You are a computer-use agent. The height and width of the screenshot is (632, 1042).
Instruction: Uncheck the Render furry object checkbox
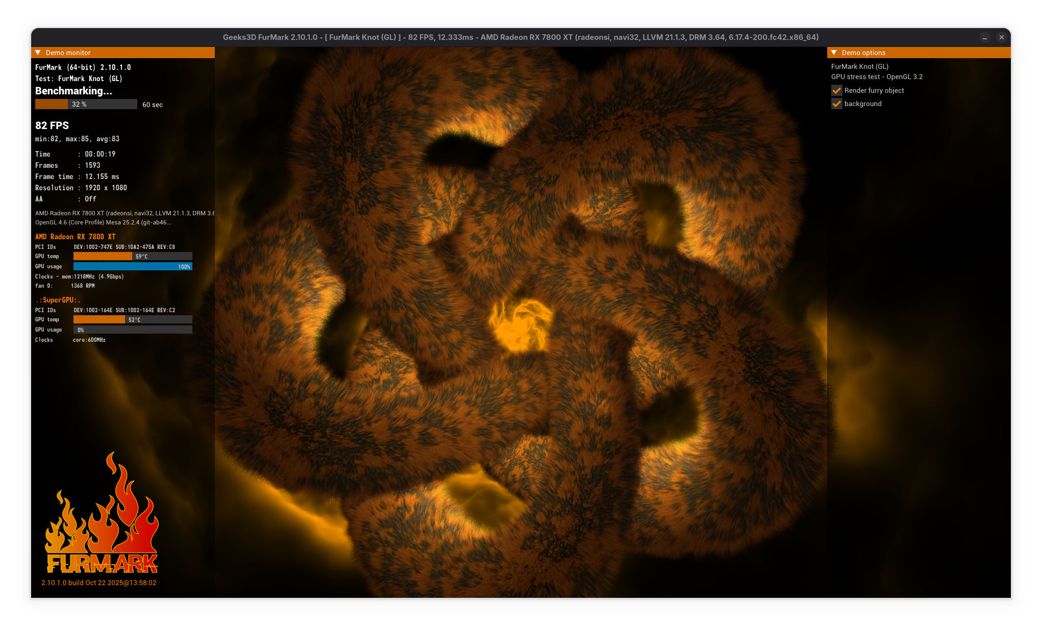tap(837, 90)
